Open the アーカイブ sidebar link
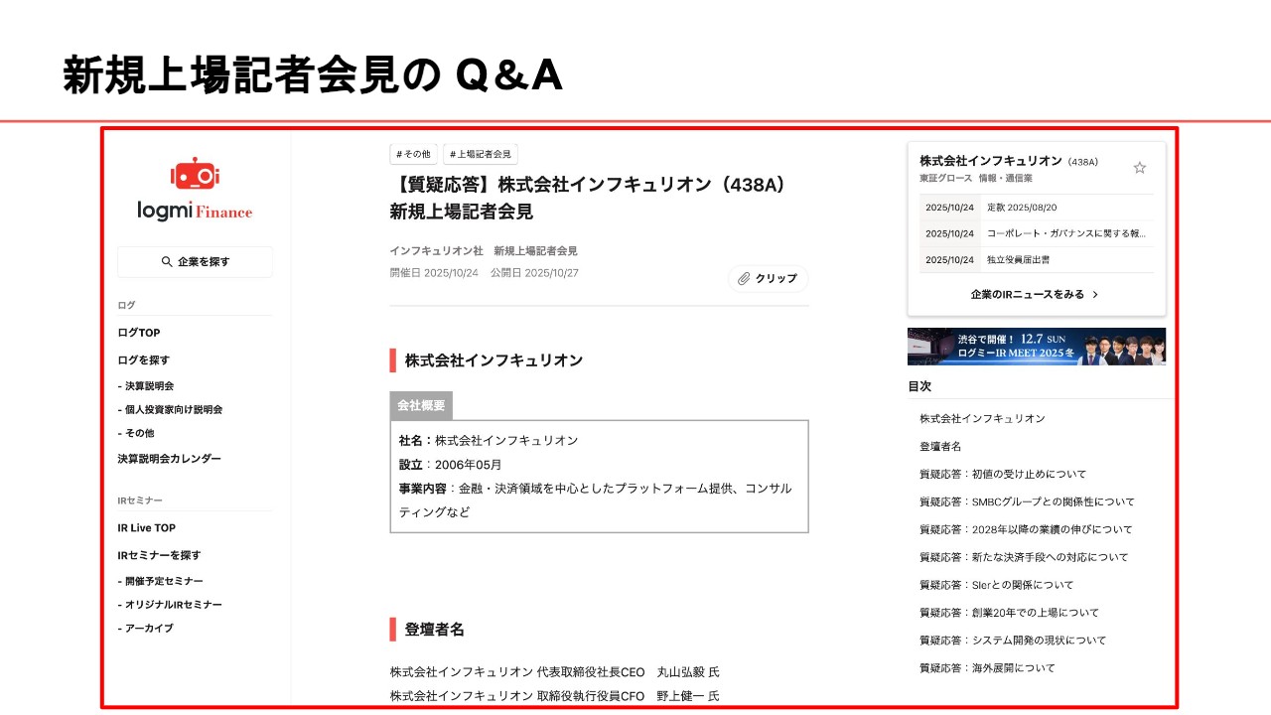Image resolution: width=1271 pixels, height=715 pixels. point(145,629)
